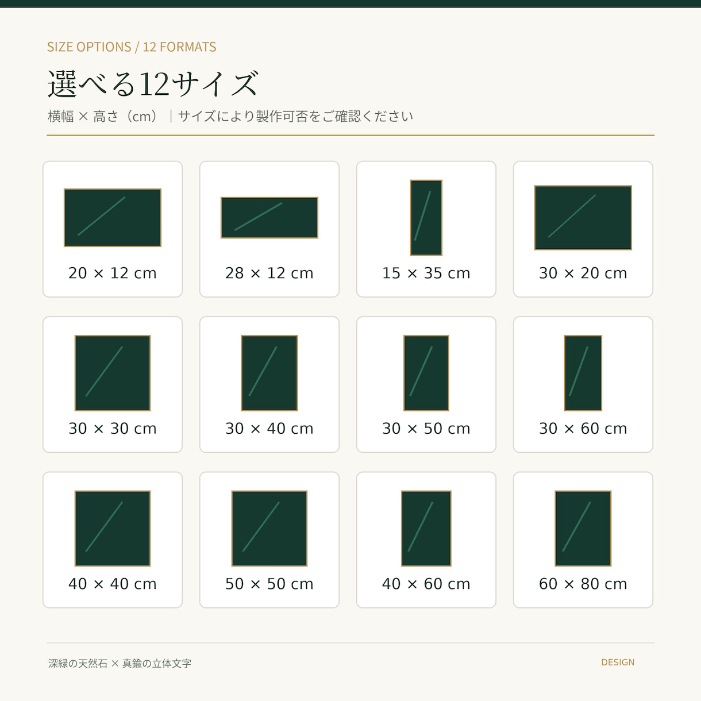Click the '30 × 50 cm' label text
This screenshot has height=701, width=701.
(x=426, y=428)
